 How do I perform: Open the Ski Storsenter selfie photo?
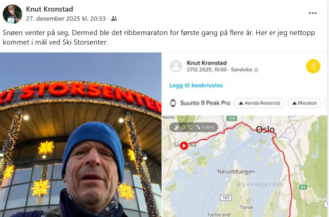[x=81, y=135]
